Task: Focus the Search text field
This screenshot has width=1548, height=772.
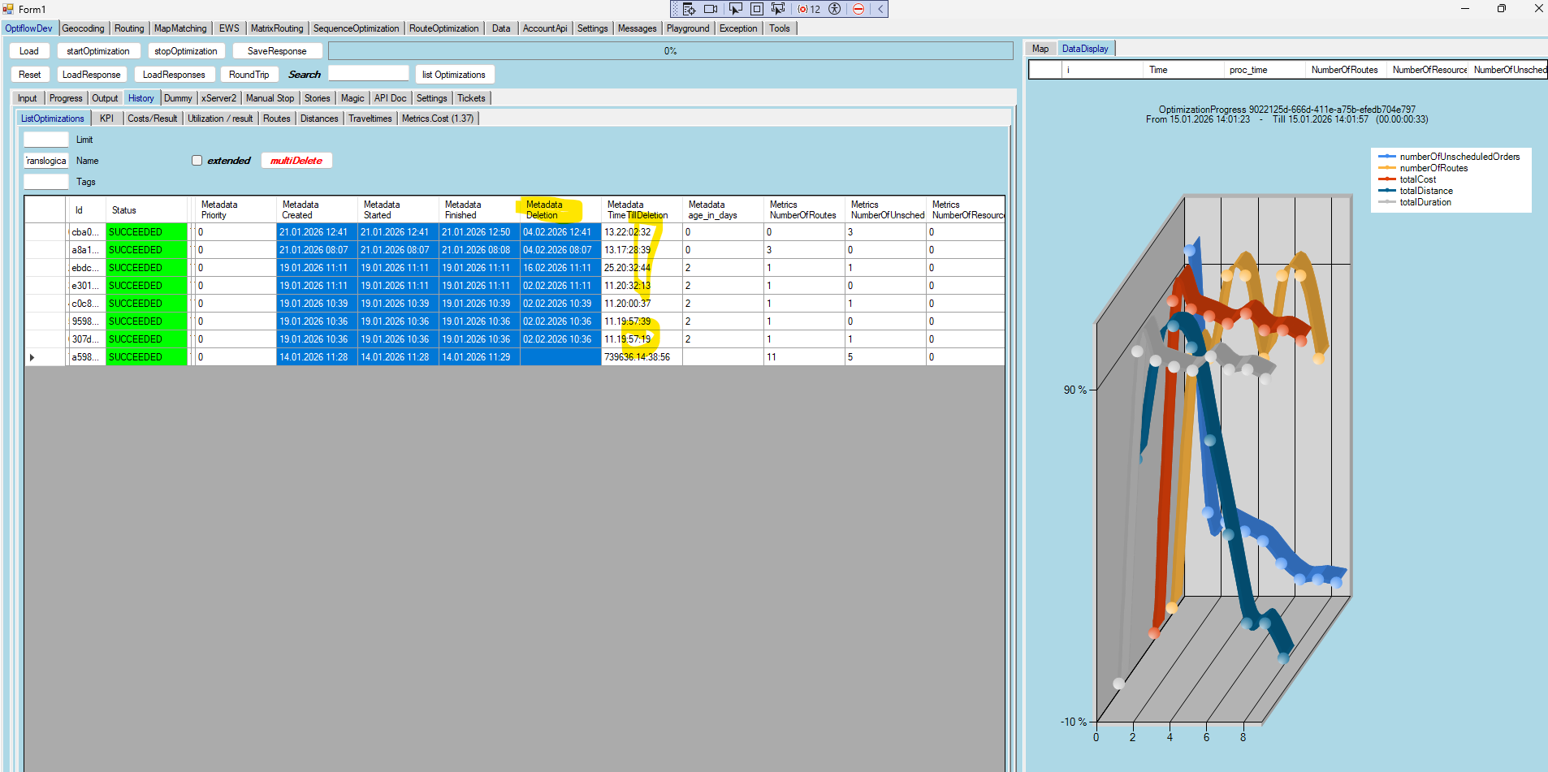Action: (368, 74)
